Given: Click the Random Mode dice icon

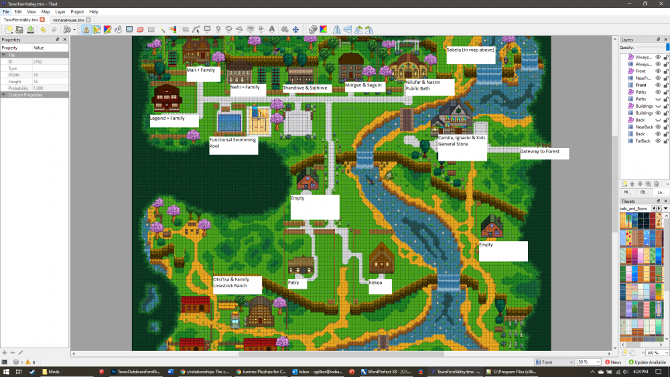Looking at the screenshot, I should tap(313, 29).
